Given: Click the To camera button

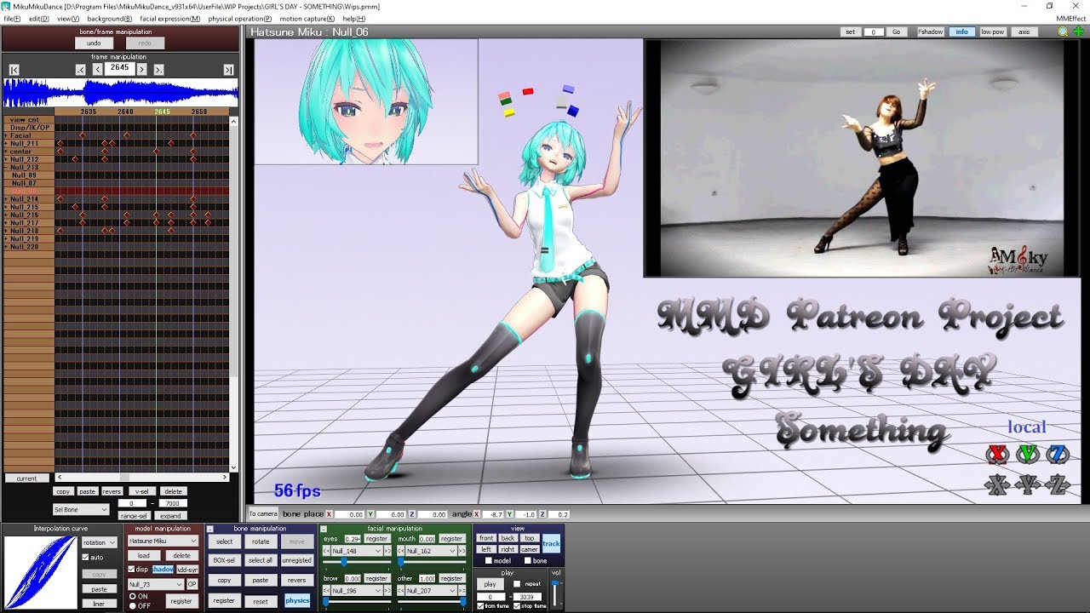Looking at the screenshot, I should point(262,513).
